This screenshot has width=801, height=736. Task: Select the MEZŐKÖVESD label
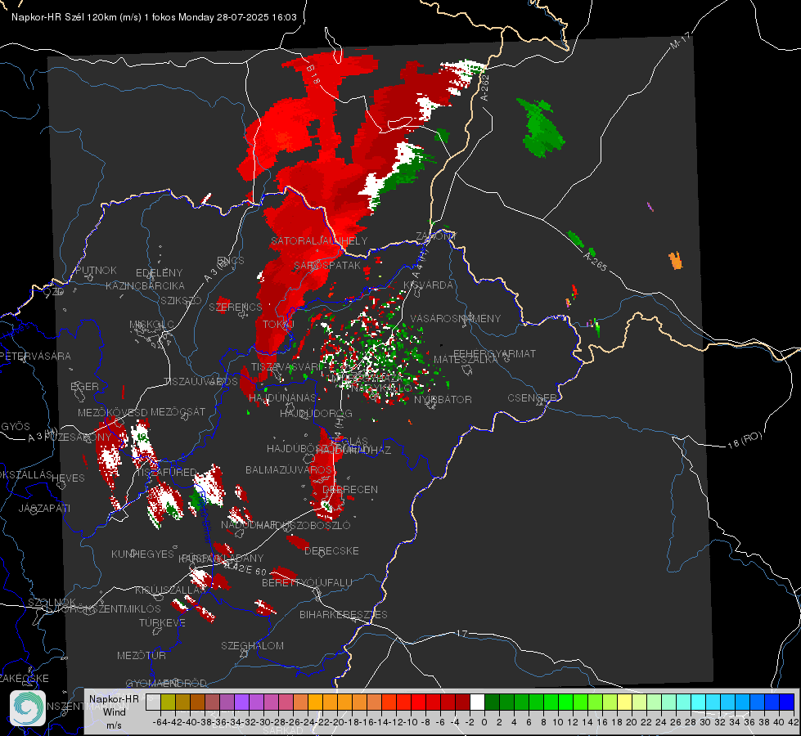(x=112, y=412)
